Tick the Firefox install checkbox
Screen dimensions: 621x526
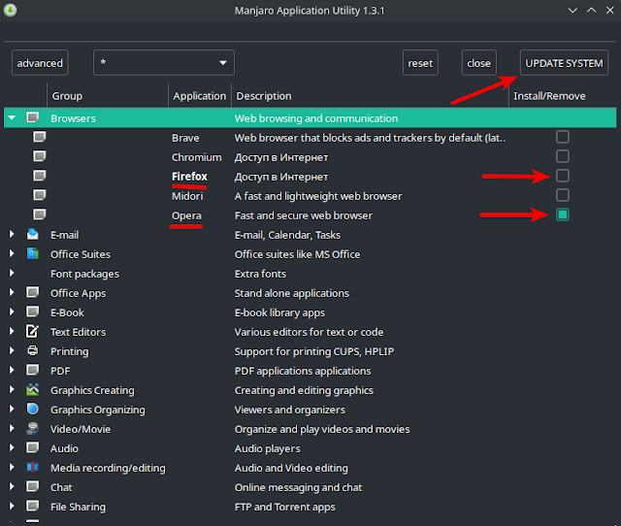pos(563,176)
